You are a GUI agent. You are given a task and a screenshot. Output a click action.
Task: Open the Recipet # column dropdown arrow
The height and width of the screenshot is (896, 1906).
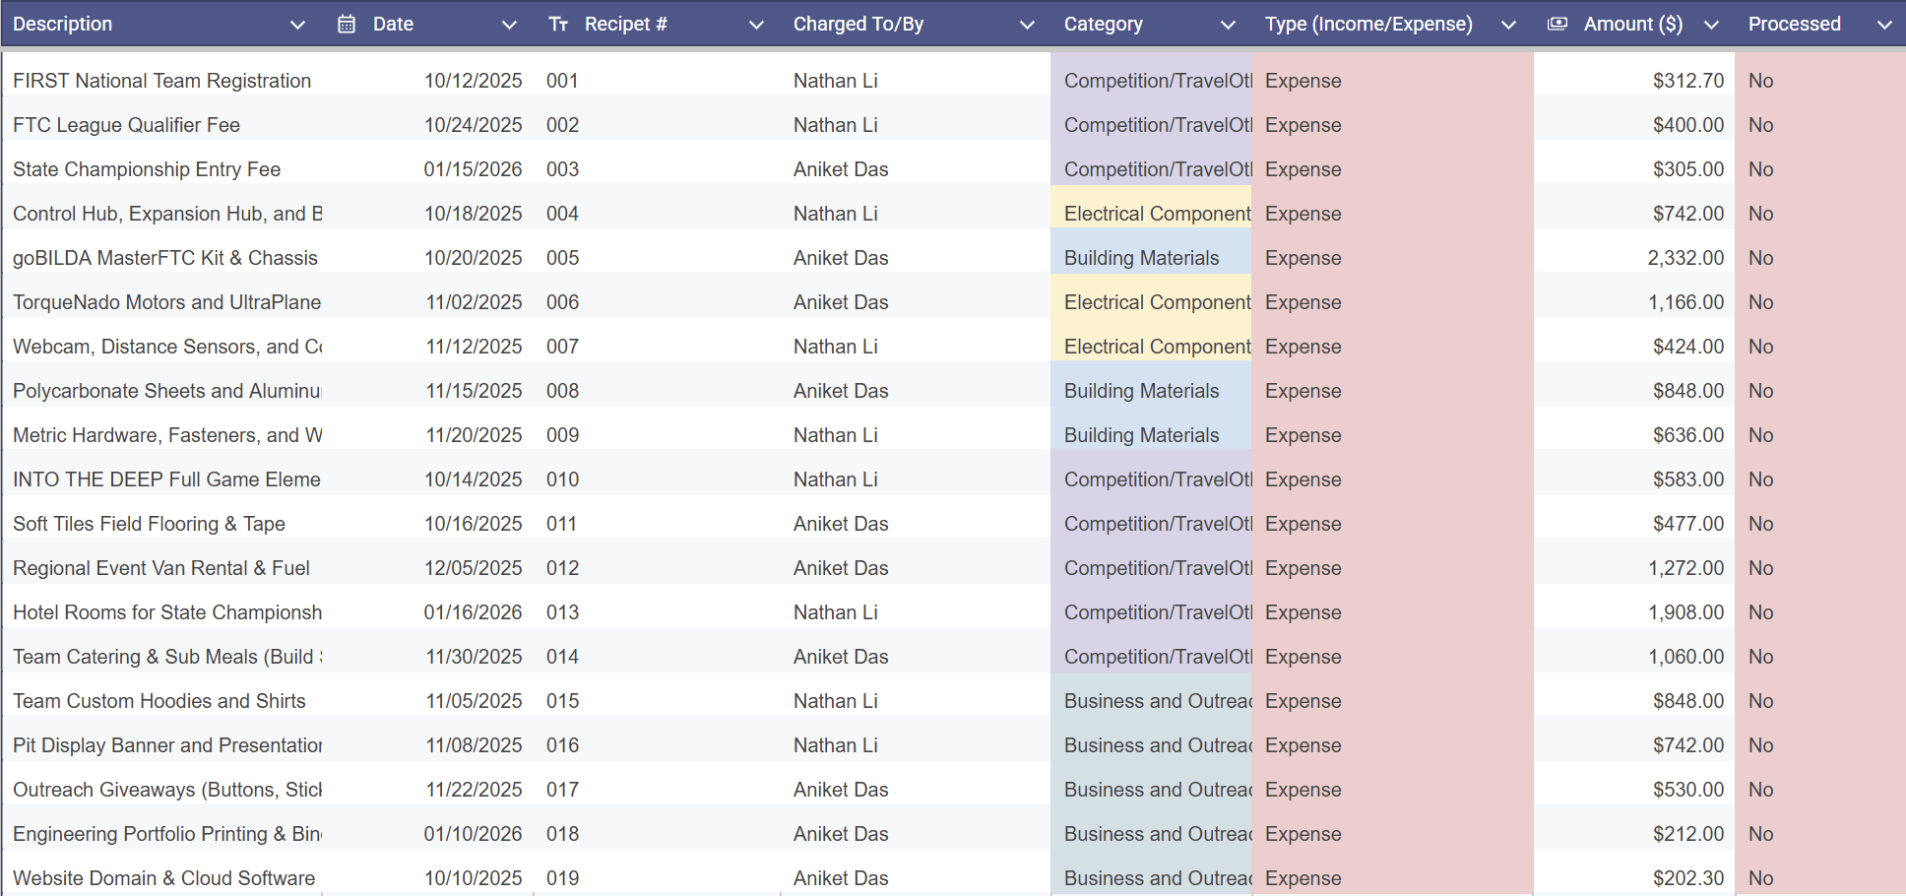pos(756,25)
